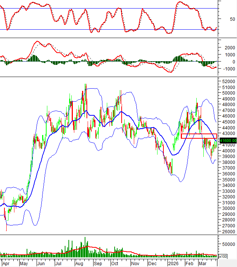Click the 52000 price axis label
This screenshot has height=267, width=237.
coord(228,81)
